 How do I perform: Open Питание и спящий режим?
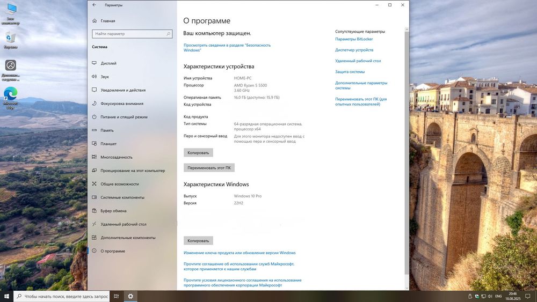pyautogui.click(x=120, y=116)
